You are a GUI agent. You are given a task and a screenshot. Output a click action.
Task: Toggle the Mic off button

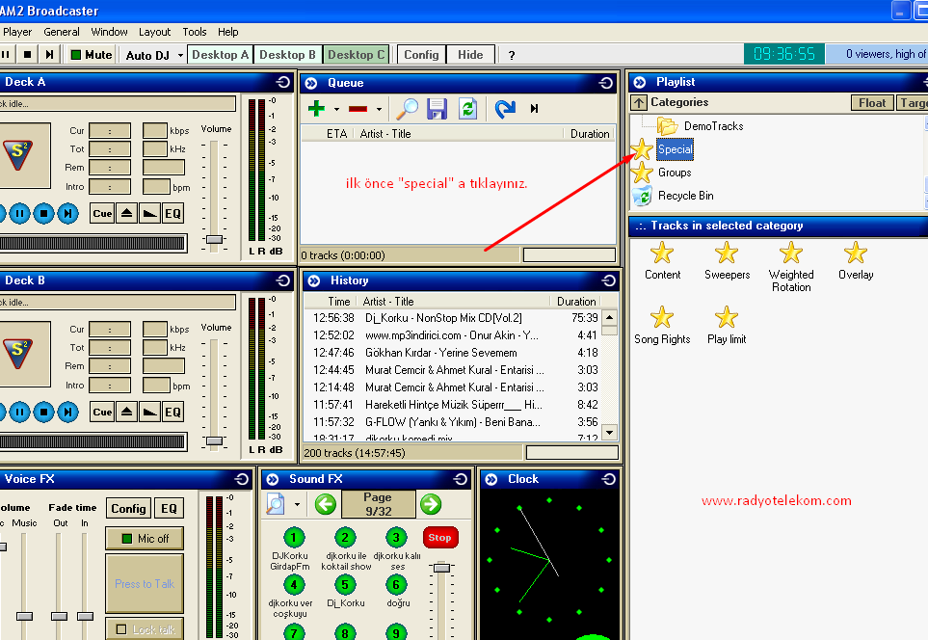coord(145,538)
